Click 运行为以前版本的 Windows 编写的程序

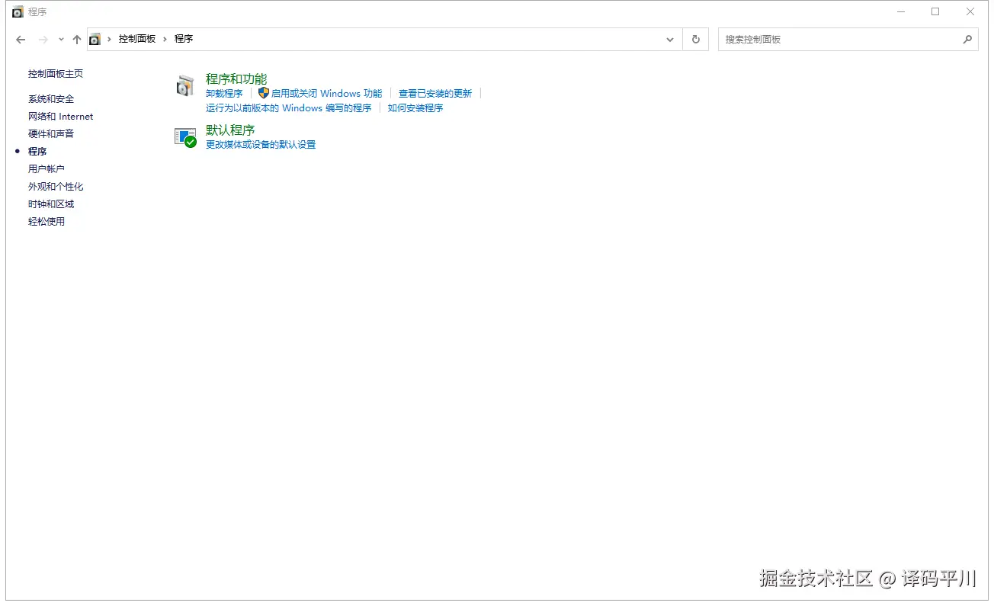289,108
